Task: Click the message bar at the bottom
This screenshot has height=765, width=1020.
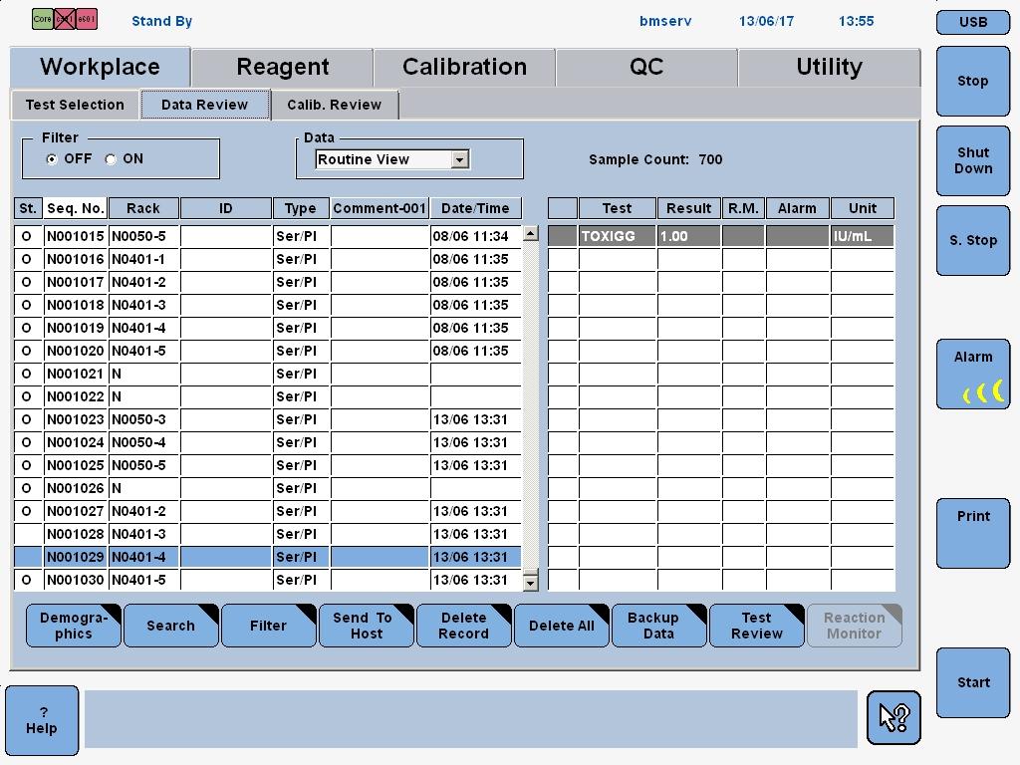Action: (x=471, y=719)
